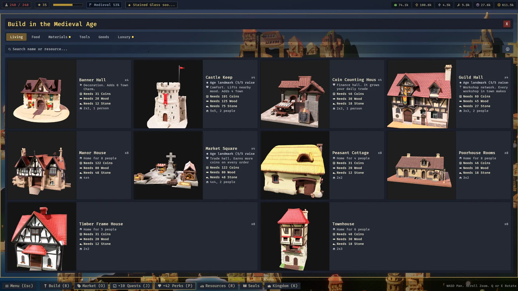Switch to the Luxury tab
Image resolution: width=518 pixels, height=291 pixels.
click(x=126, y=37)
